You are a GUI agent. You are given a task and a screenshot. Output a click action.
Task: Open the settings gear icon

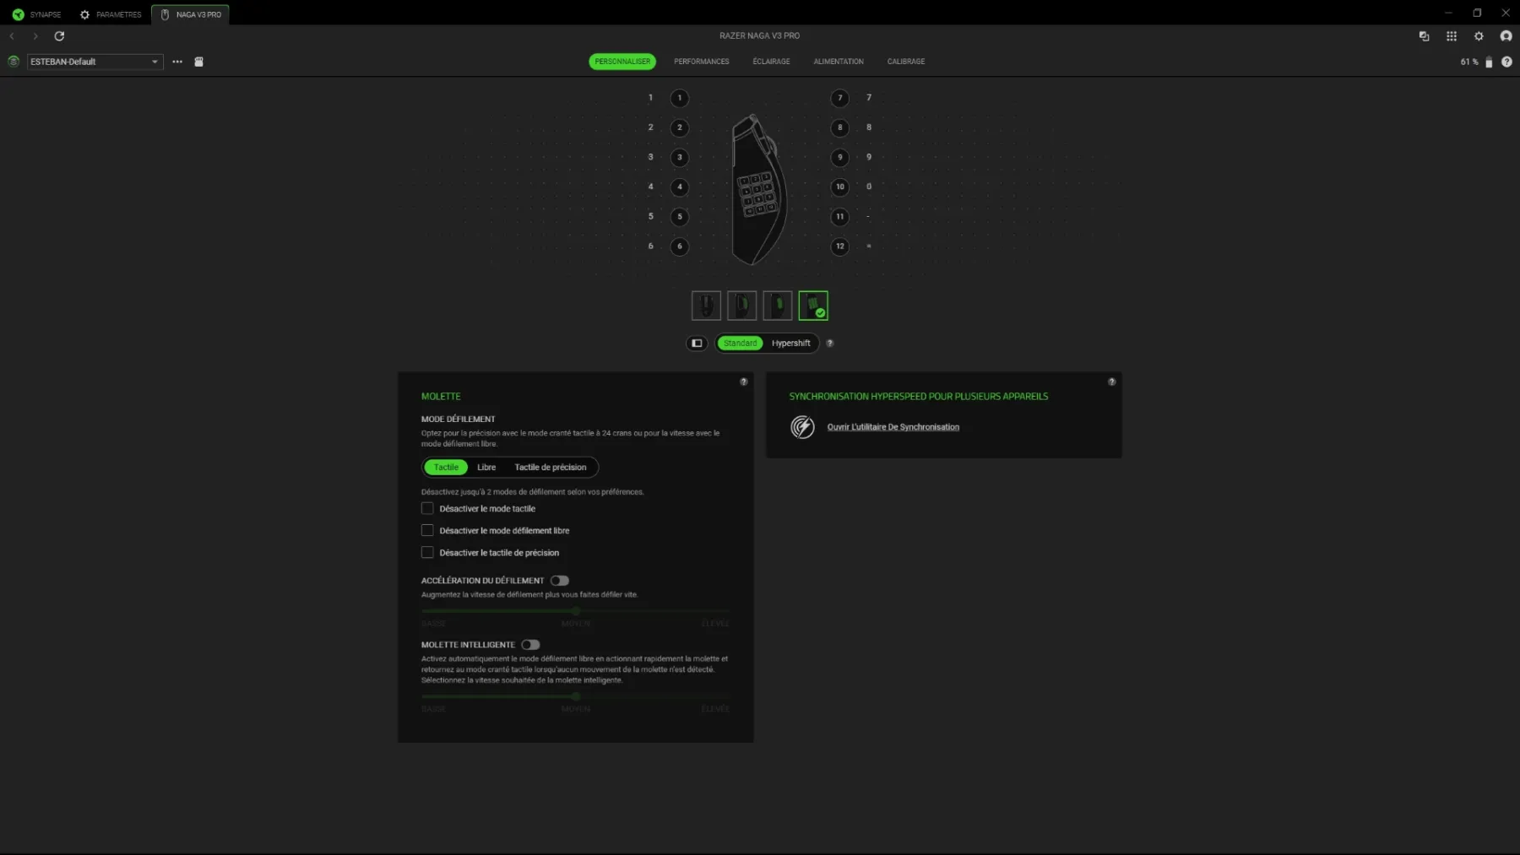coord(1479,36)
